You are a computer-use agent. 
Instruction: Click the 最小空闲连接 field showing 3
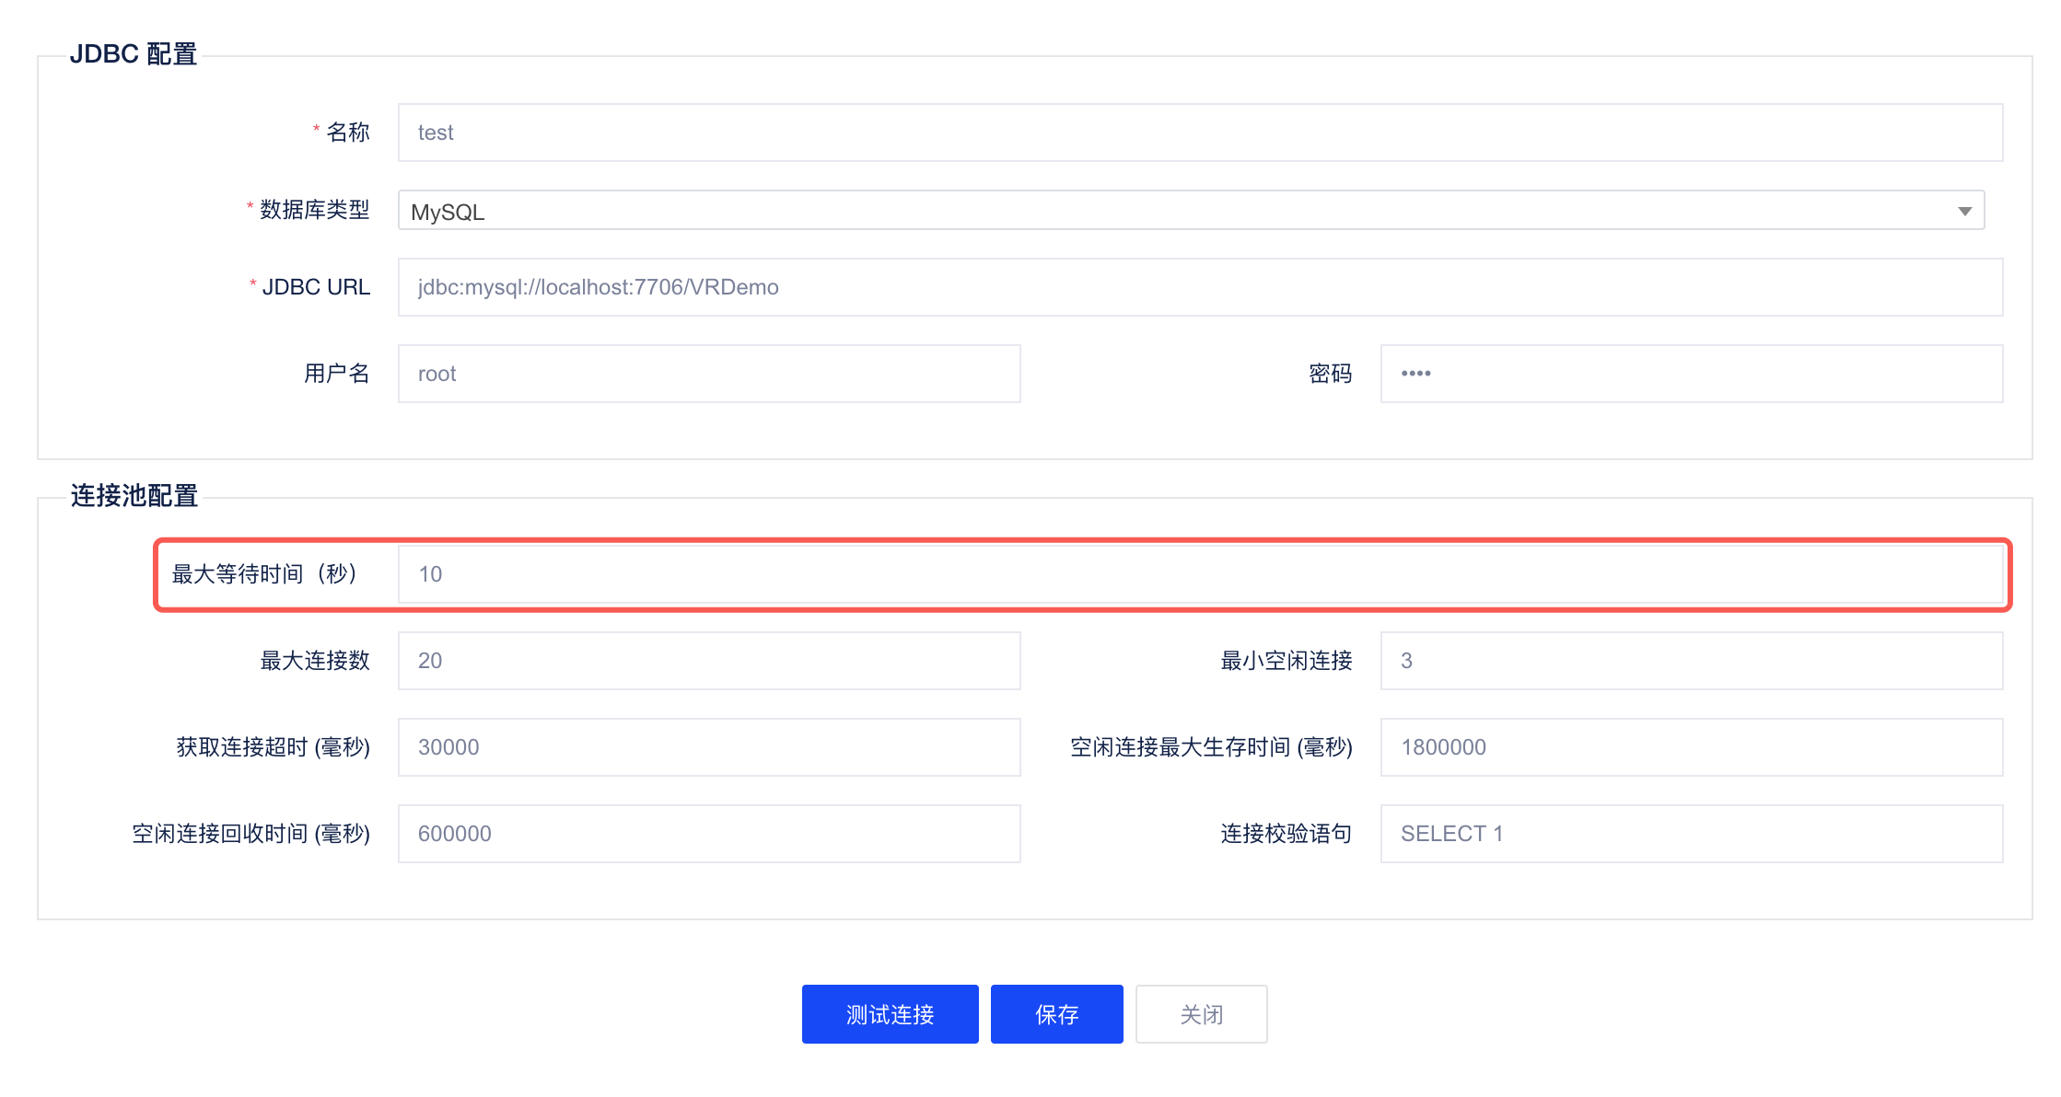(x=1691, y=660)
